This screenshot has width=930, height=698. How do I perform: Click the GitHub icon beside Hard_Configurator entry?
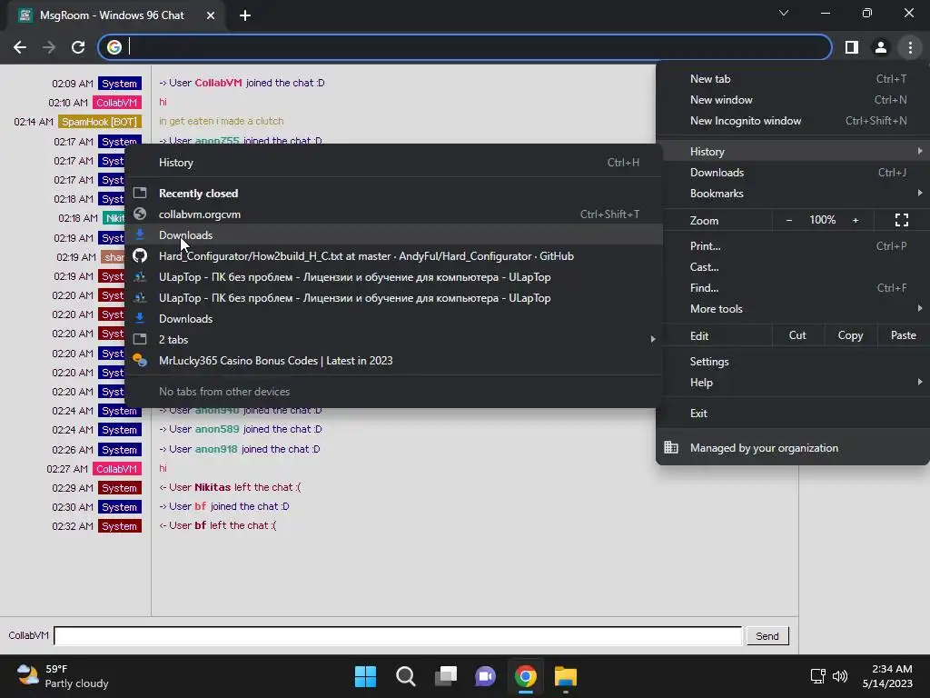(x=140, y=255)
